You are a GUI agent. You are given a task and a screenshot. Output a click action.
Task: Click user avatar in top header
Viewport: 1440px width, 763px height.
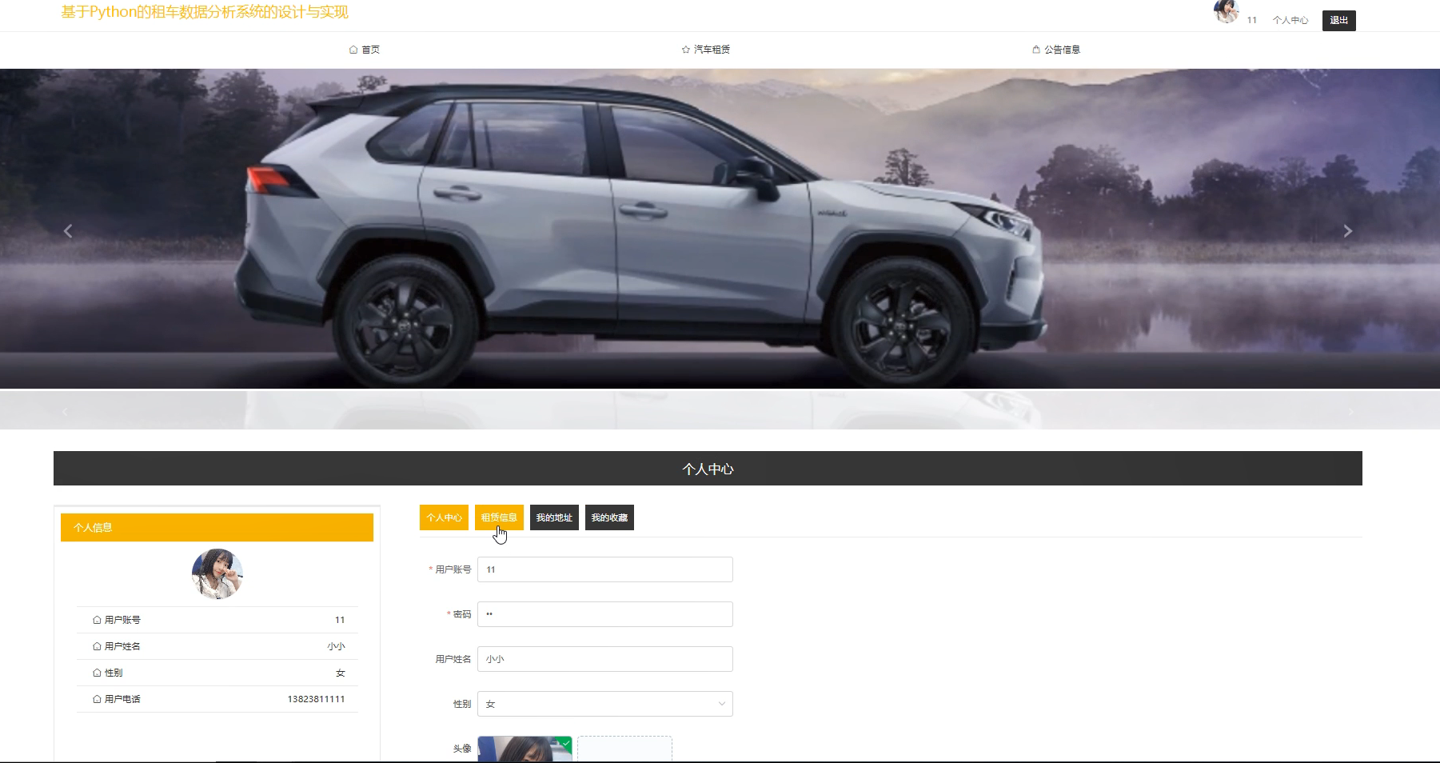click(1225, 12)
